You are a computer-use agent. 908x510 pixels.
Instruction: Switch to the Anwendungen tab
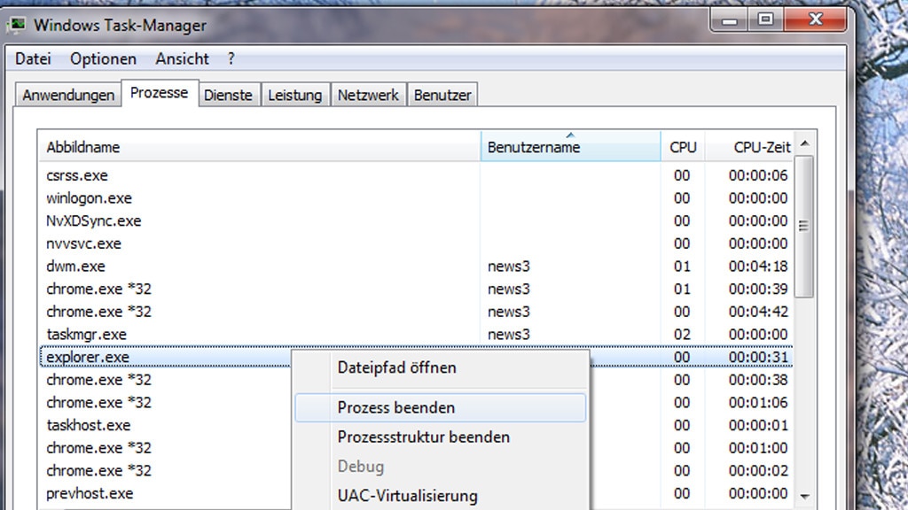click(x=68, y=95)
